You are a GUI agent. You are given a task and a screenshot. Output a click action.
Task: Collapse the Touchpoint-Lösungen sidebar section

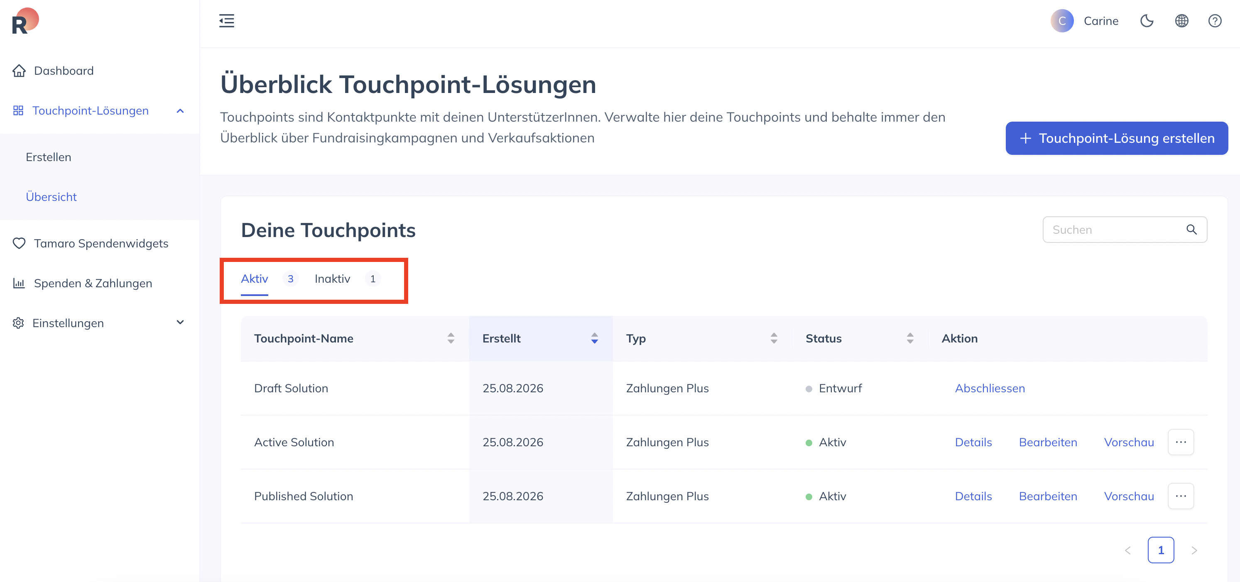pyautogui.click(x=180, y=111)
